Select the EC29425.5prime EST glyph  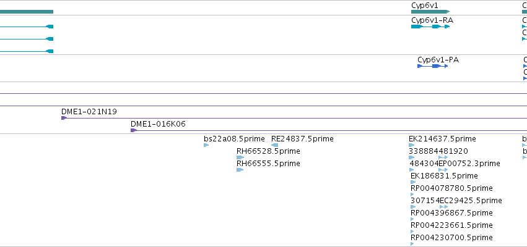(443, 207)
